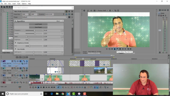
Task: Open the File menu
Action: tap(2, 4)
